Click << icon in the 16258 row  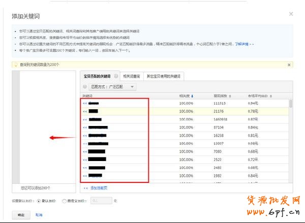coord(85,135)
